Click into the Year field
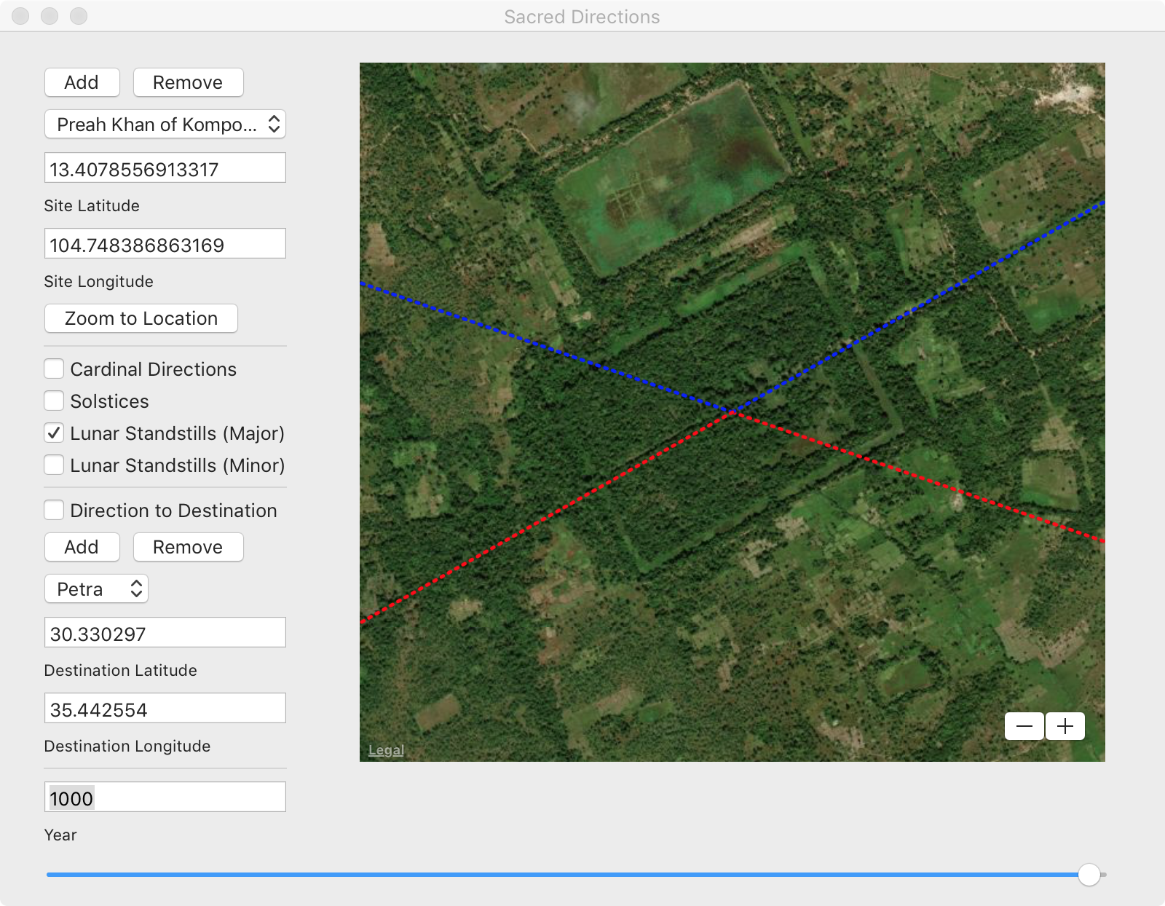Image resolution: width=1165 pixels, height=906 pixels. [165, 798]
